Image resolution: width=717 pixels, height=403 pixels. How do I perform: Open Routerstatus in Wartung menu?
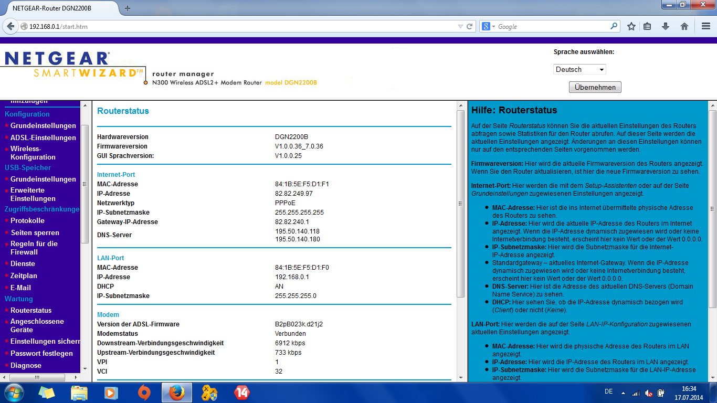click(x=31, y=311)
